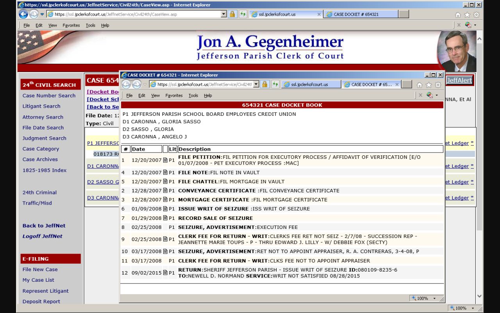500x313 pixels.
Task: Open Favorites star in main browser window
Action: [x=467, y=15]
